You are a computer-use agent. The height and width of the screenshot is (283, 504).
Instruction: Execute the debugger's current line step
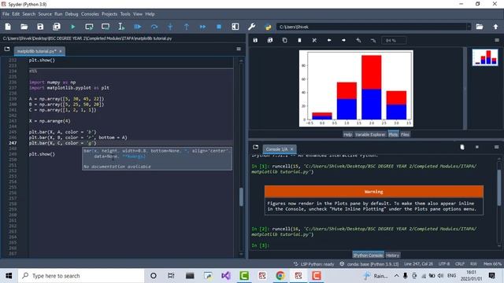click(154, 27)
